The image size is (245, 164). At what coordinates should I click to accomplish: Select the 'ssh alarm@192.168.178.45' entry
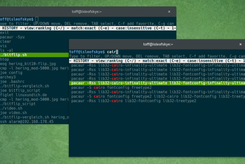pyautogui.click(x=27, y=122)
